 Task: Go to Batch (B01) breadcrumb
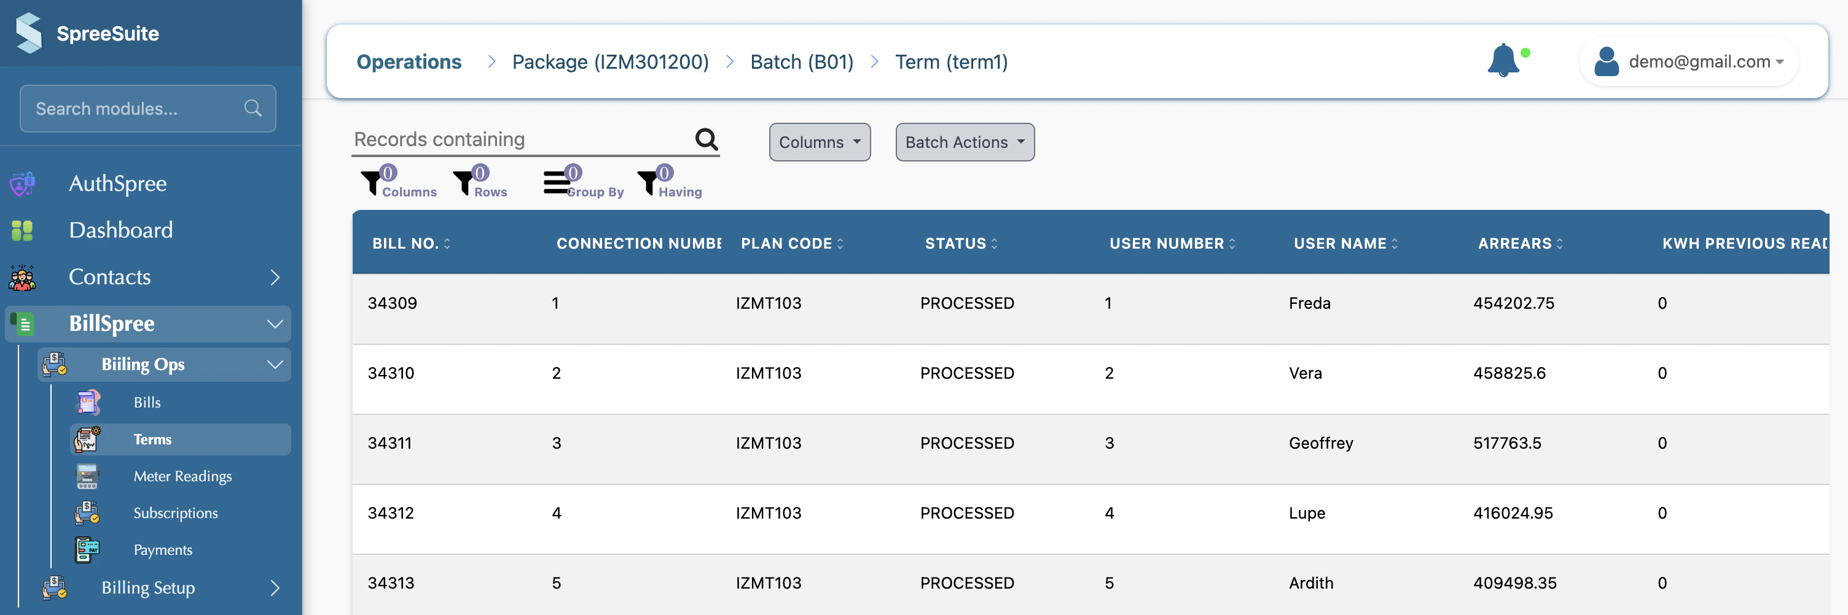point(801,61)
